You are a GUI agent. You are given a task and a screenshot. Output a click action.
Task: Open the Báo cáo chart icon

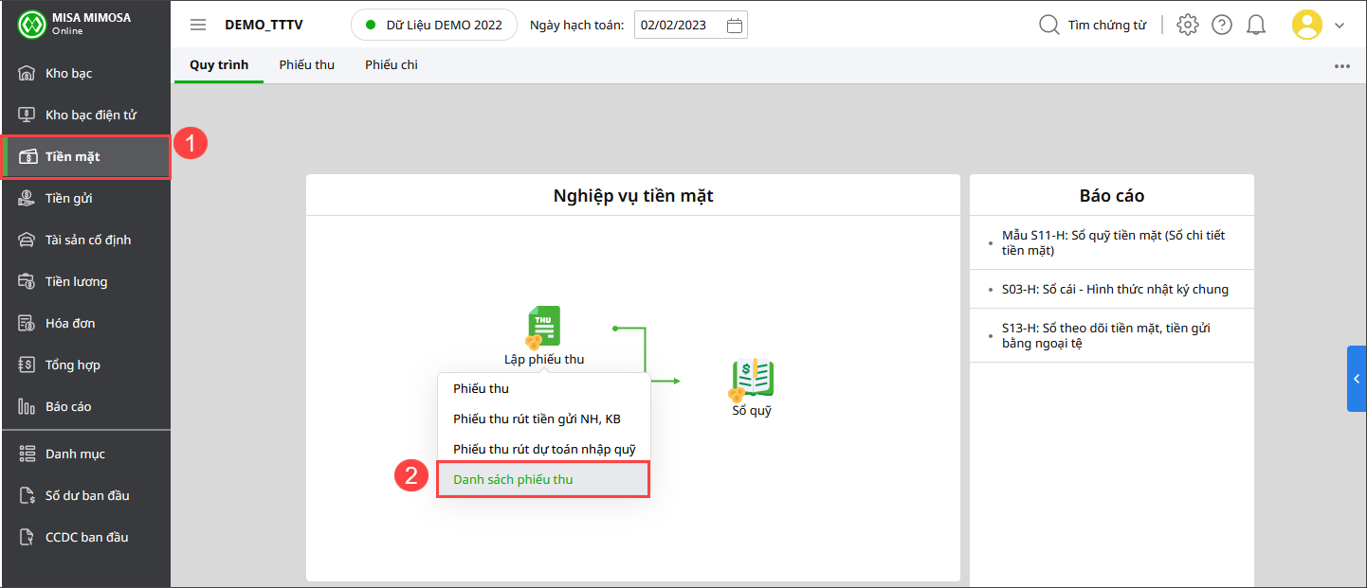(x=27, y=407)
